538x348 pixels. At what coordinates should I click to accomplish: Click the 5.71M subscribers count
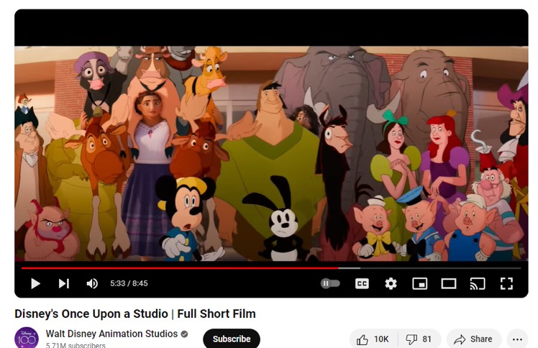click(x=76, y=345)
